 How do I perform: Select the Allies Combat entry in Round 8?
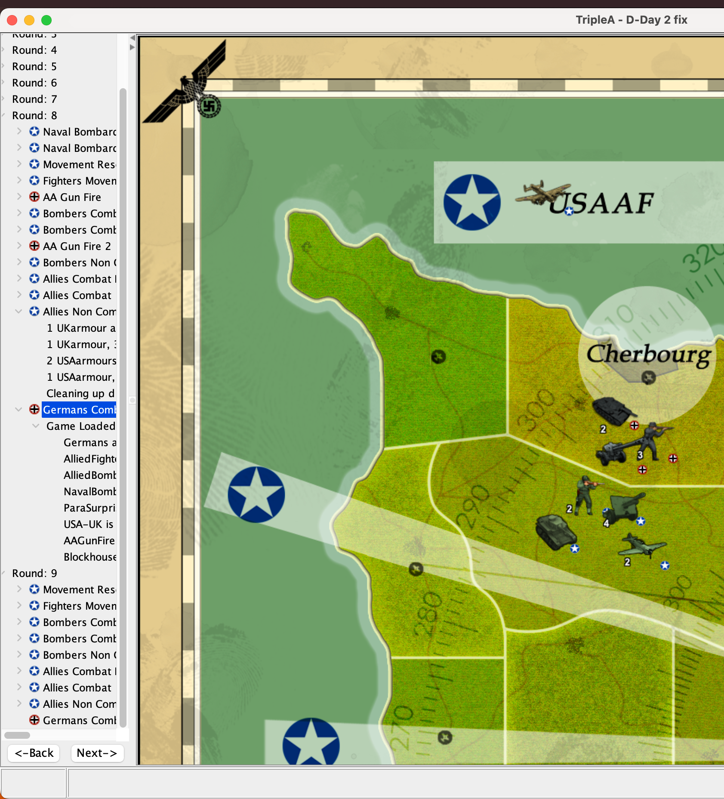pyautogui.click(x=77, y=295)
